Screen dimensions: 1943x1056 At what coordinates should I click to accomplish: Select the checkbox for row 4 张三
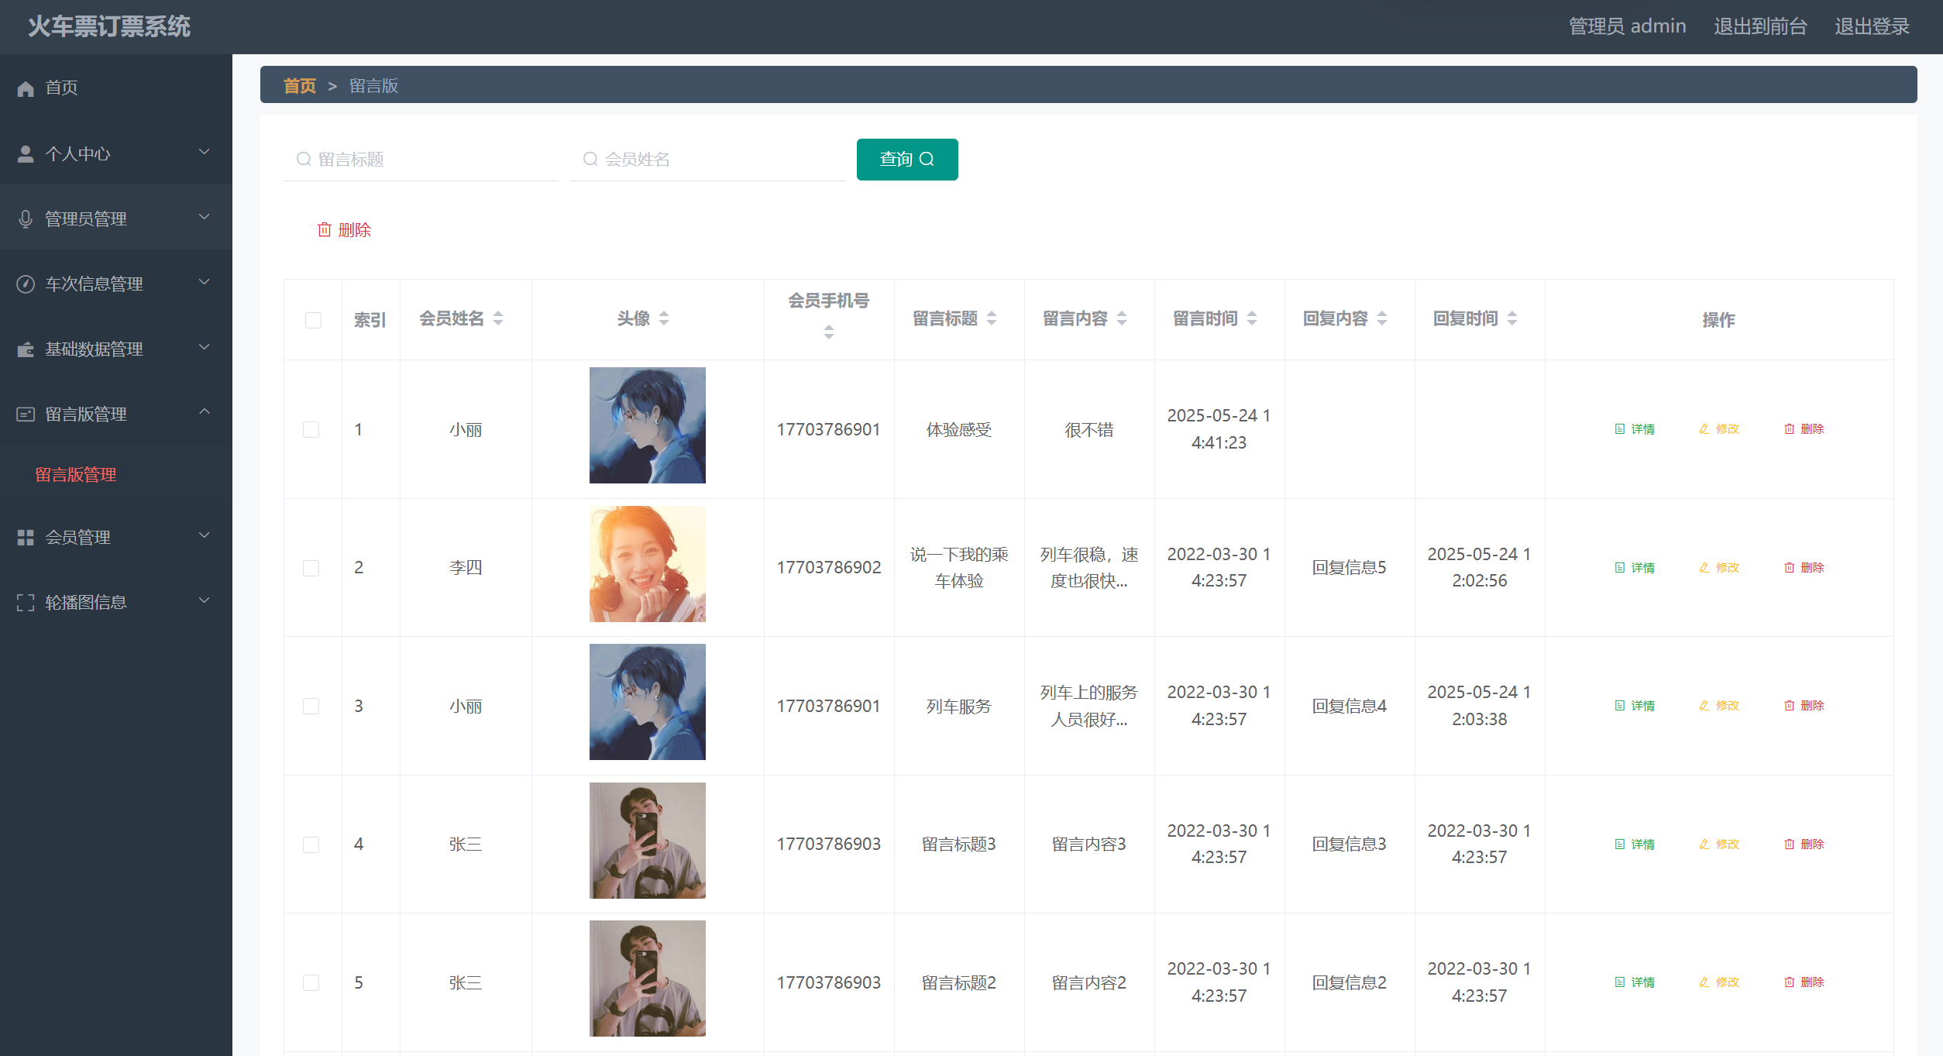[x=311, y=844]
